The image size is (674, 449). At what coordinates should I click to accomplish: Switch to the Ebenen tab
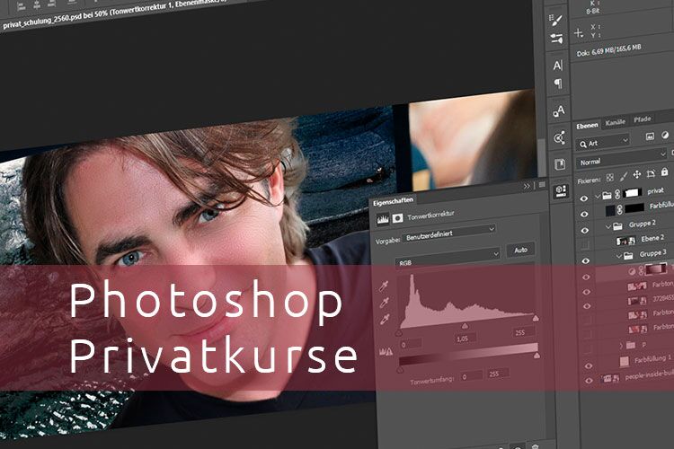[587, 126]
